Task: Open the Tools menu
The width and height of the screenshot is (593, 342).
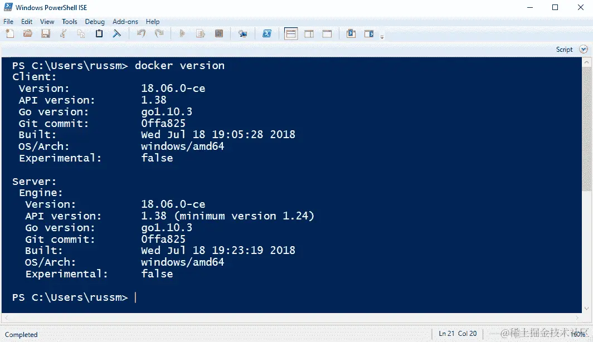Action: point(69,22)
